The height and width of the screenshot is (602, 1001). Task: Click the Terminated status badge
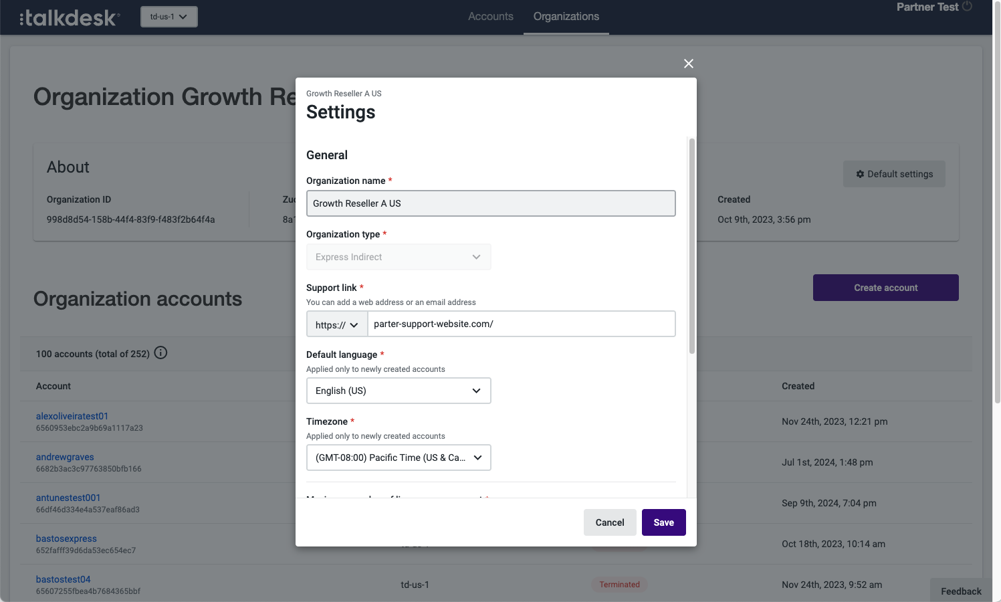[619, 585]
